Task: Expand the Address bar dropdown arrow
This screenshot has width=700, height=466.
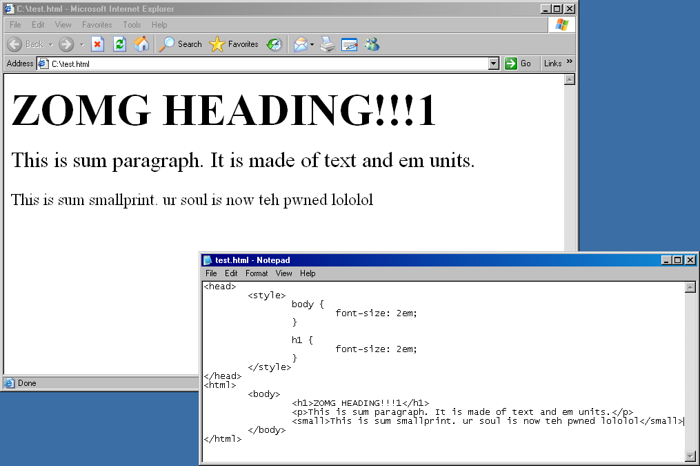Action: (x=493, y=64)
